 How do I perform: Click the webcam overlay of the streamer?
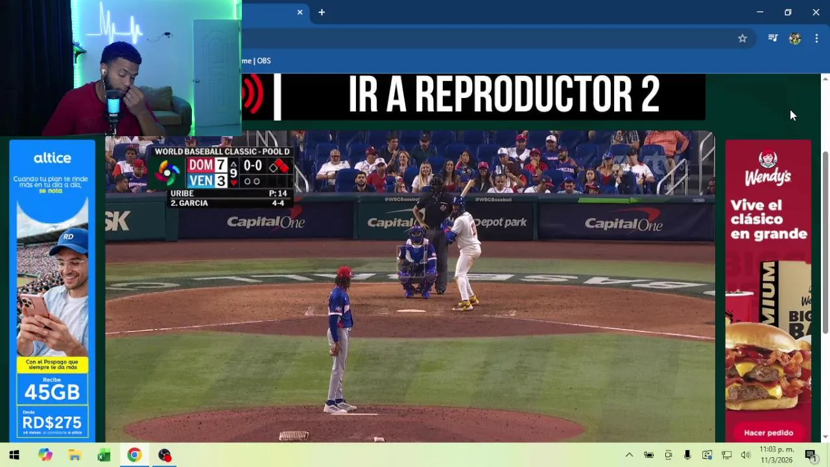[x=121, y=68]
